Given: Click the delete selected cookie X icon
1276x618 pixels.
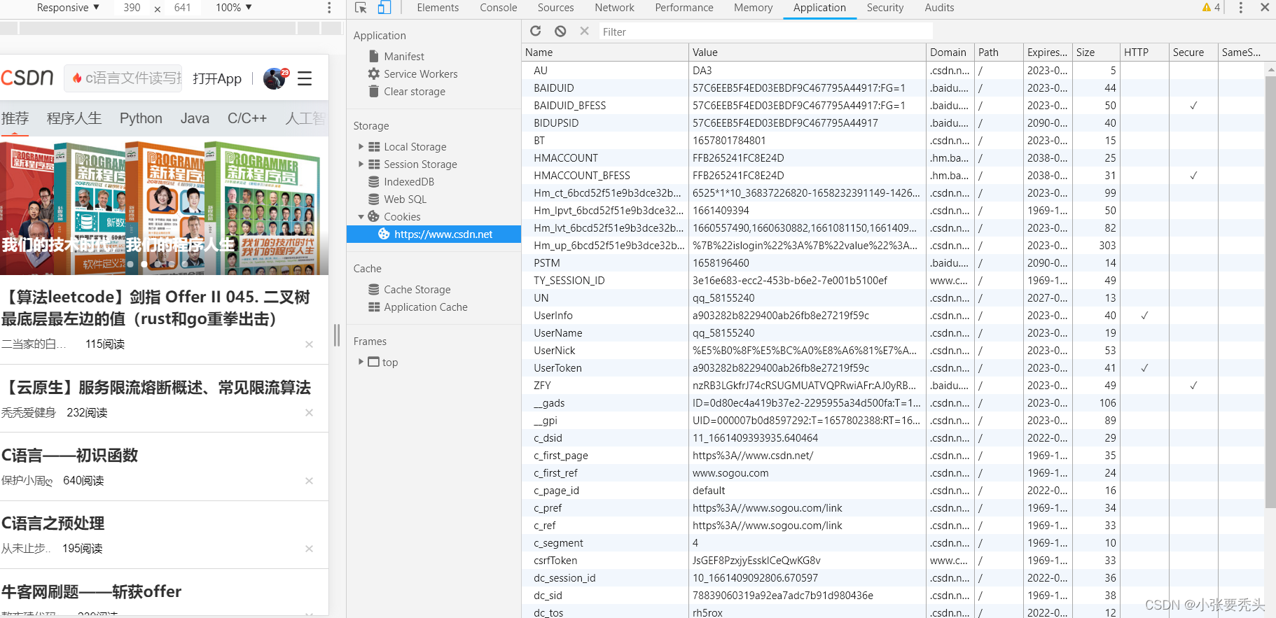Looking at the screenshot, I should [584, 31].
